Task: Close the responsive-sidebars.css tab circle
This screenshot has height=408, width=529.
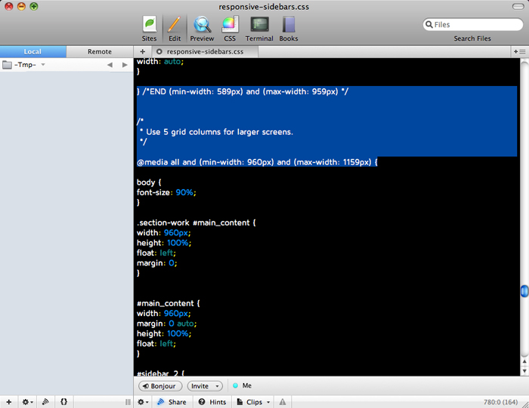Action: (x=159, y=51)
